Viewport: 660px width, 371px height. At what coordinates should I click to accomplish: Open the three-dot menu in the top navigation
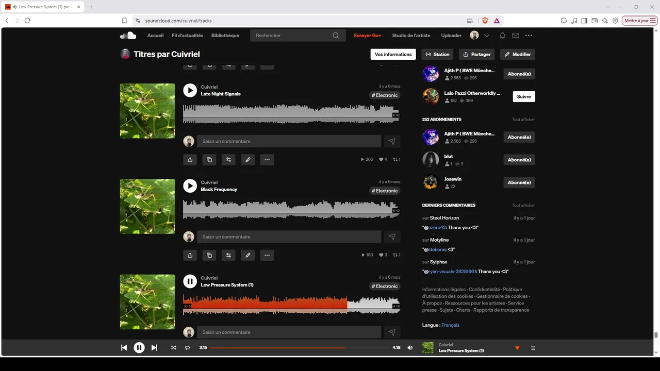(x=529, y=36)
